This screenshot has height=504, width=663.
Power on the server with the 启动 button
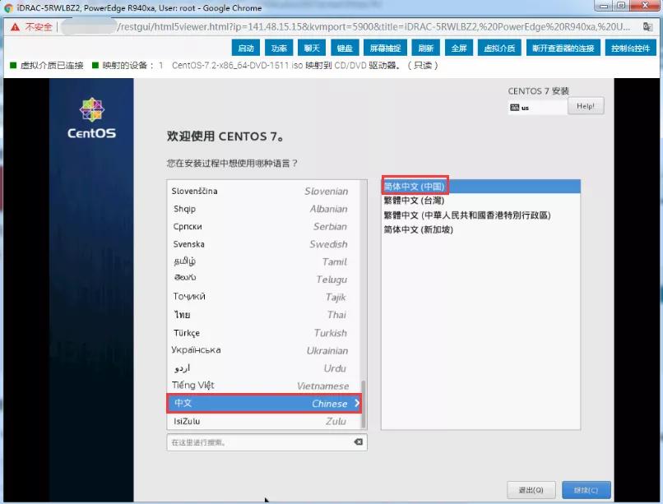247,48
